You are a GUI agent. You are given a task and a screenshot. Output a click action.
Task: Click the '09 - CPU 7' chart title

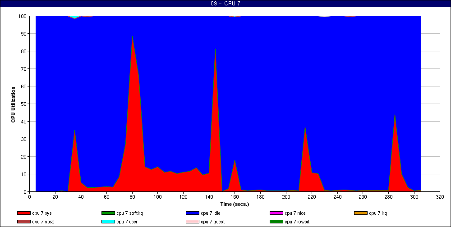225,4
